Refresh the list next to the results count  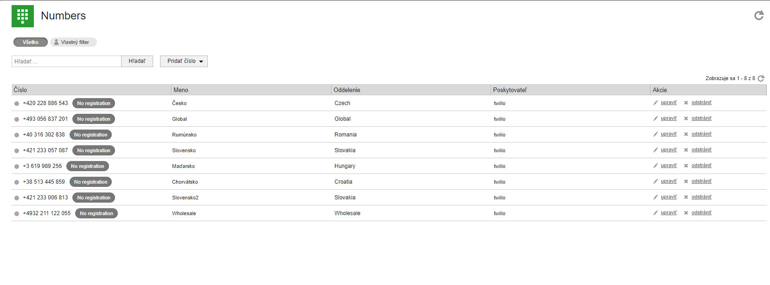pos(761,79)
